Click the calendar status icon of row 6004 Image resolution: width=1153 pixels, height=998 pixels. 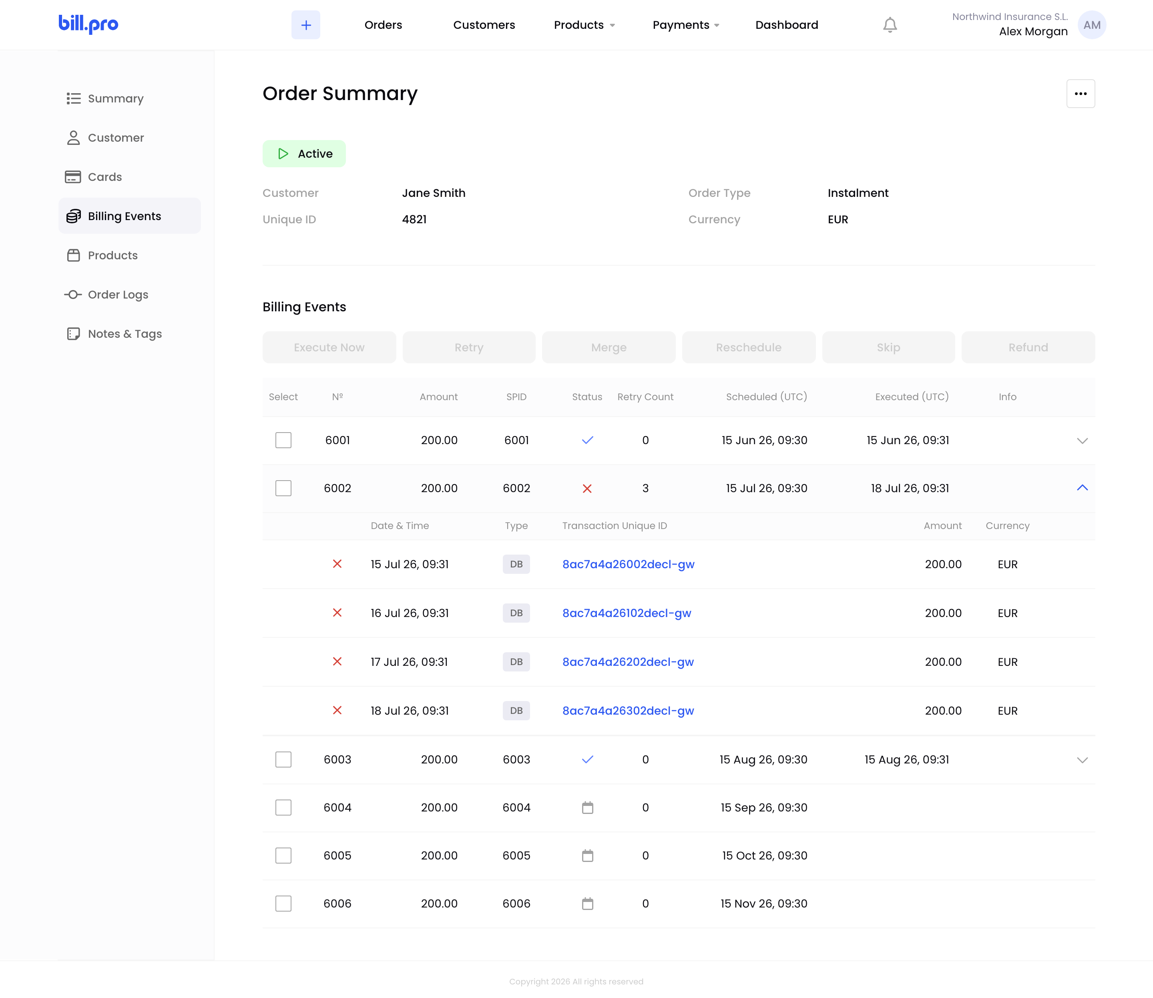(587, 808)
